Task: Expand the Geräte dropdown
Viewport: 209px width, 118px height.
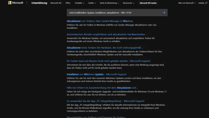Action: [x=92, y=3]
